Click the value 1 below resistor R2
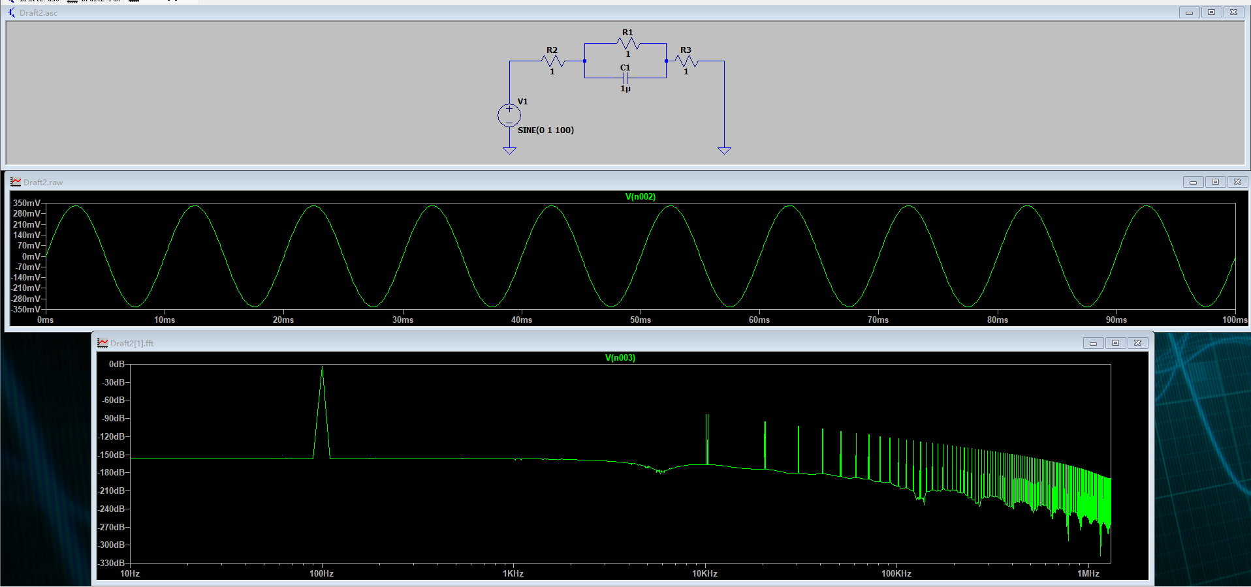Viewport: 1251px width, 587px height. (x=552, y=72)
